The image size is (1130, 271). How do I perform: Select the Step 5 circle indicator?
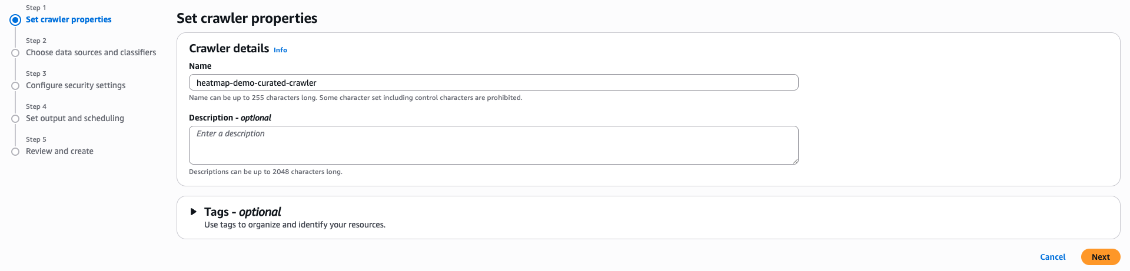tap(15, 152)
